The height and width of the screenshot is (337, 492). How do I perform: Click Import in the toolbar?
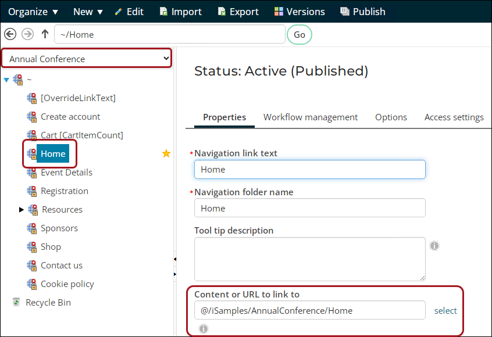point(181,12)
